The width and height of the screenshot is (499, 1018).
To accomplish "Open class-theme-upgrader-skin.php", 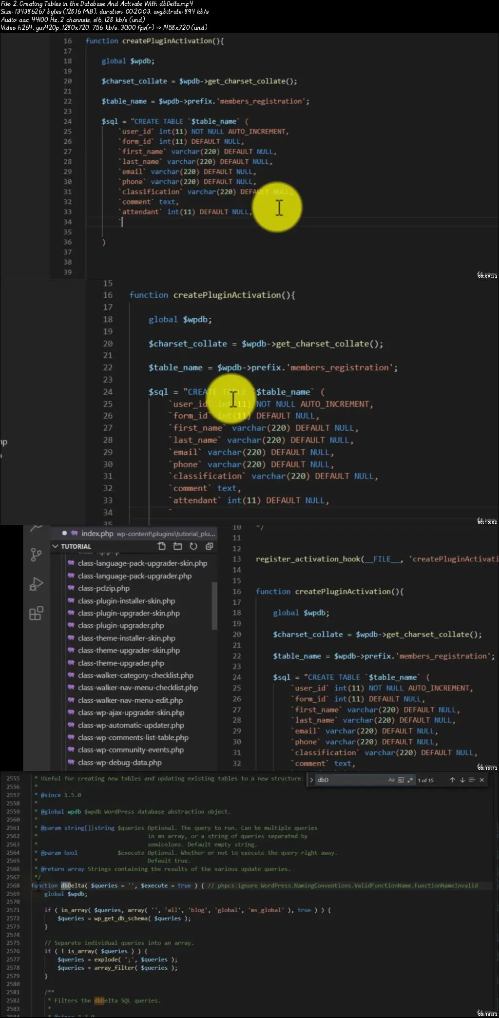I will pyautogui.click(x=129, y=651).
